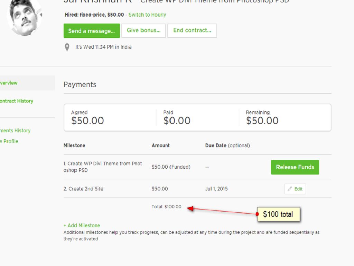Switch the contract to Hourly
Screen dimensions: 354x266
(x=147, y=15)
